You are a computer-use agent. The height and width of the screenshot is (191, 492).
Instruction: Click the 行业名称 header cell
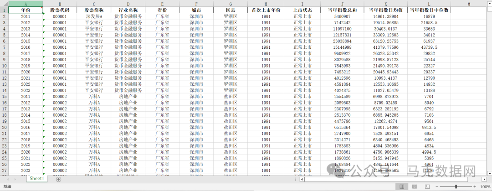point(128,10)
